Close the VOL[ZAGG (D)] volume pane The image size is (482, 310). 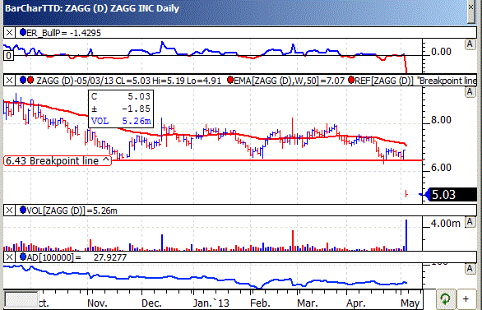coord(9,211)
